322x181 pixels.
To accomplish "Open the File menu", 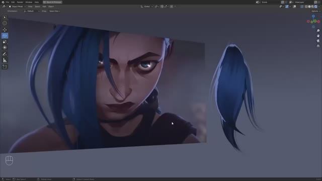I will [8, 2].
